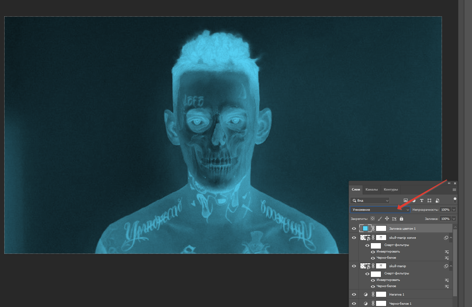This screenshot has width=472, height=307.
Task: Switch to the Слои tab
Action: tap(356, 190)
